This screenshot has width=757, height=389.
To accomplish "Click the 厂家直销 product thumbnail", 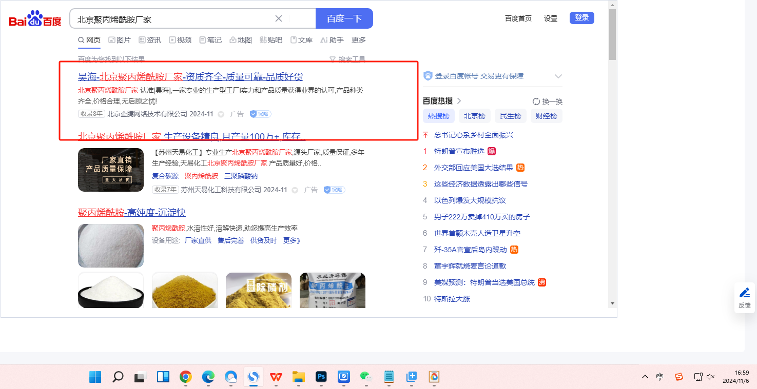I will 111,170.
